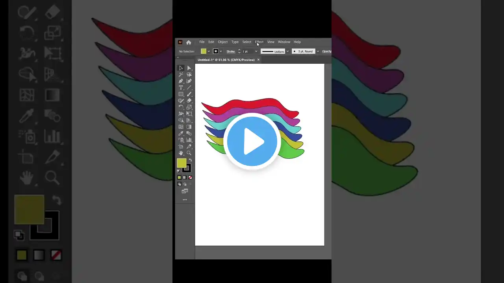Open the View menu

coord(271,42)
